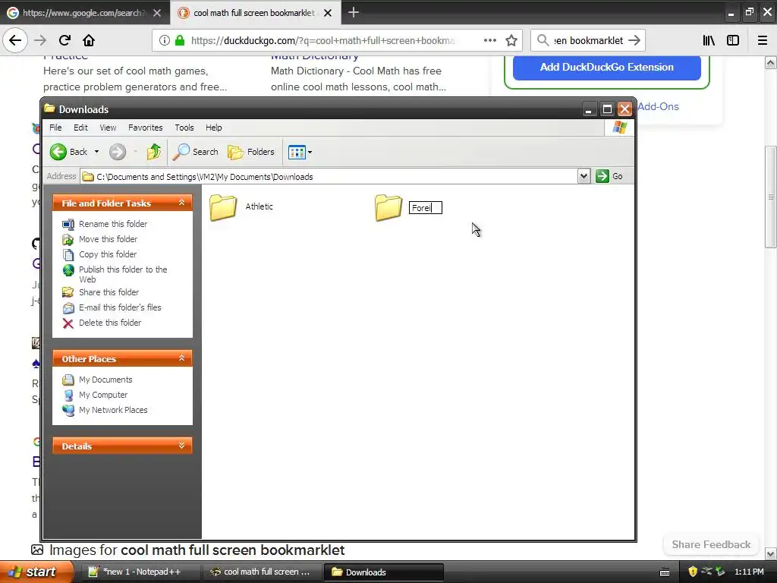Click Delete this folder
Screen dimensions: 777x583
click(x=110, y=323)
